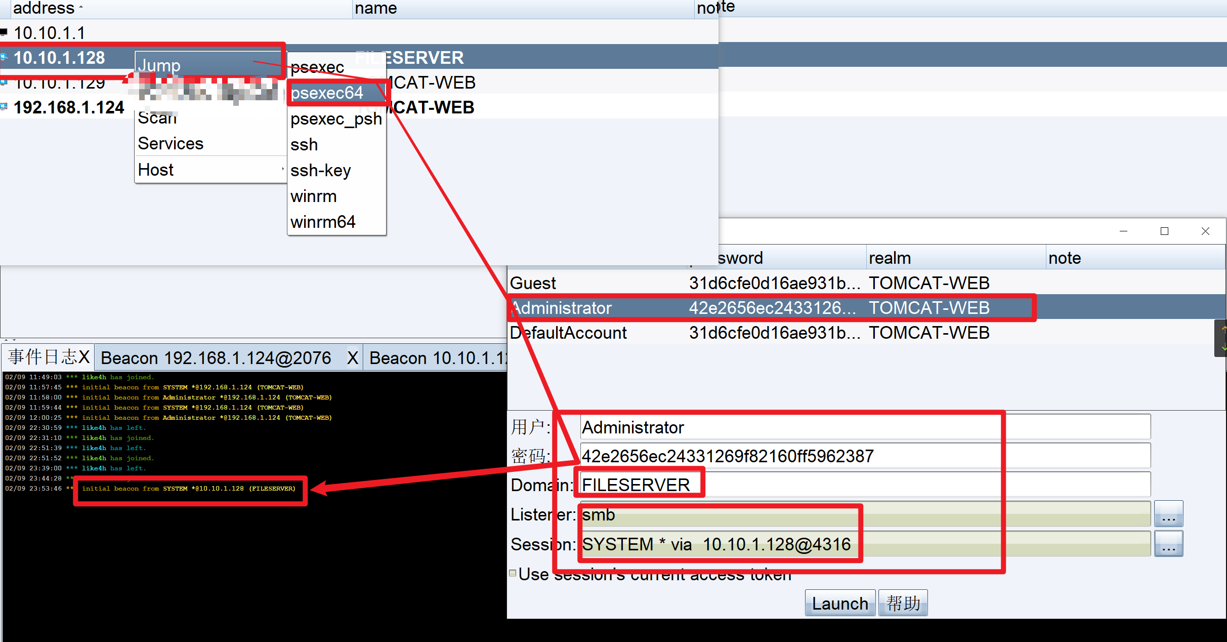Open the Listener browse button next to smb

click(x=1168, y=515)
